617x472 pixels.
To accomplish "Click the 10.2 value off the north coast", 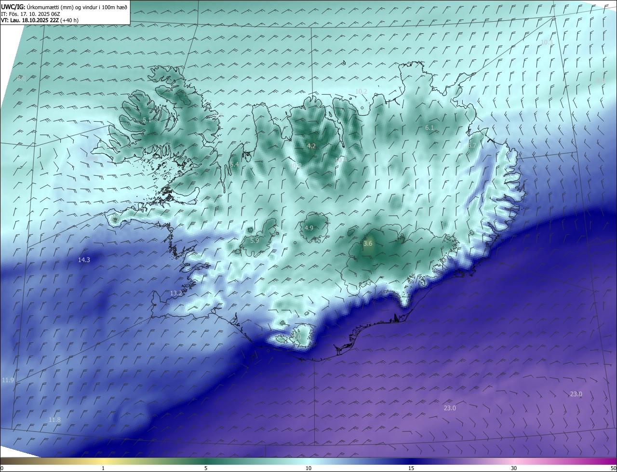I will tap(361, 92).
